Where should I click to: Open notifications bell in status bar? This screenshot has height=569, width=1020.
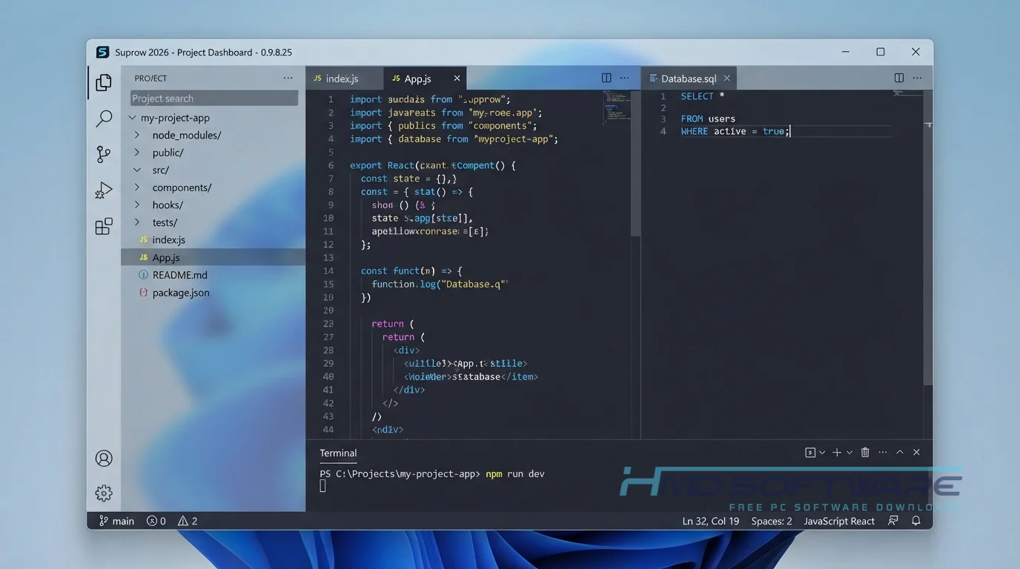pyautogui.click(x=916, y=521)
